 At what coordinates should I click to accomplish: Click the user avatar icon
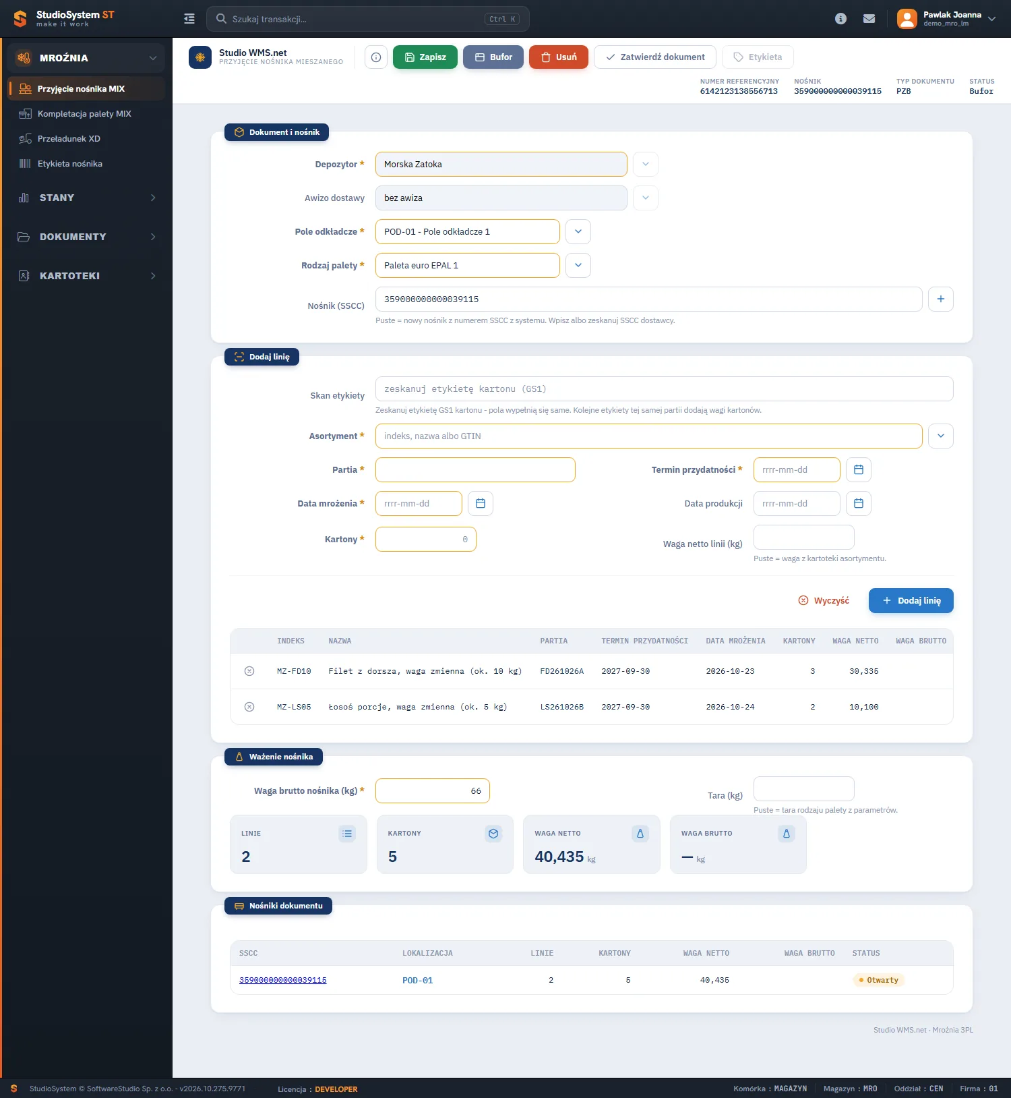click(x=907, y=19)
